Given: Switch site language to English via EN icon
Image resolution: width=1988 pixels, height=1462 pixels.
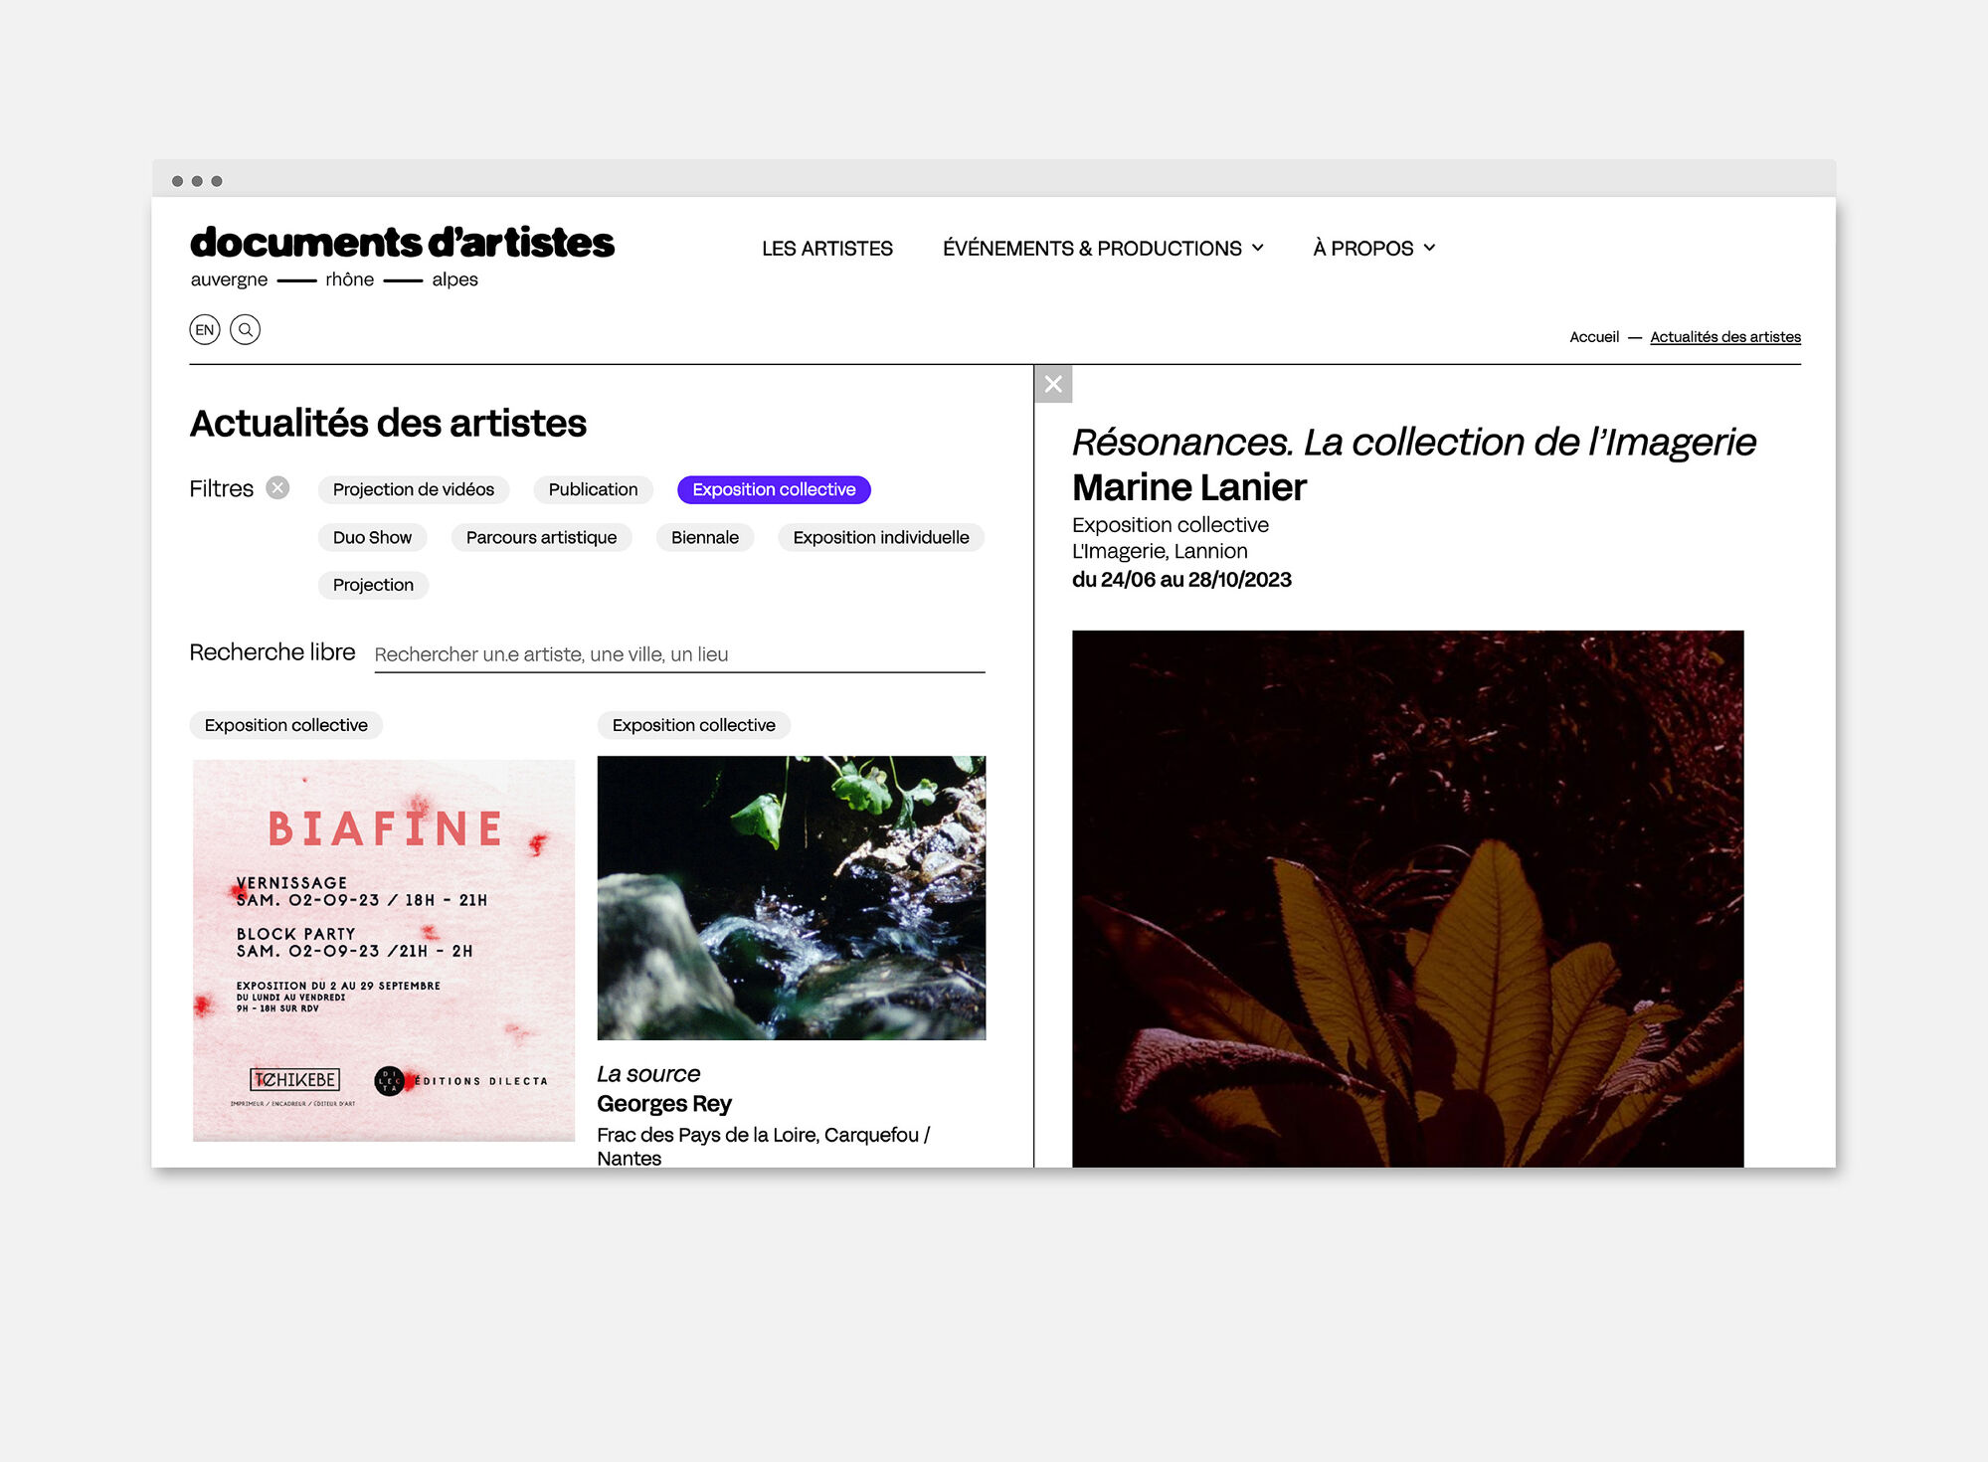Looking at the screenshot, I should pos(204,329).
